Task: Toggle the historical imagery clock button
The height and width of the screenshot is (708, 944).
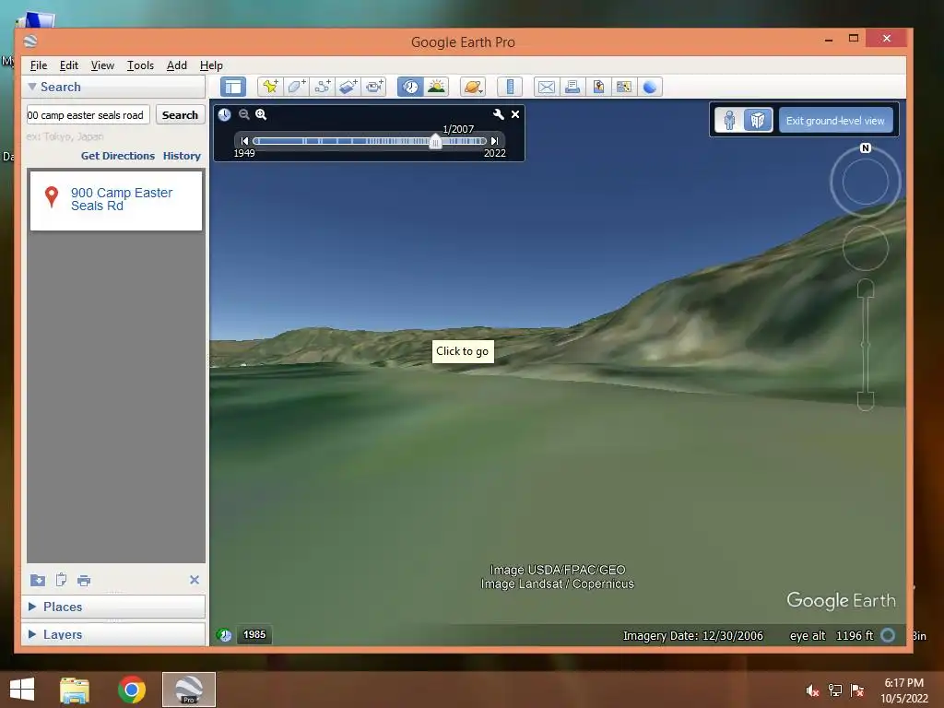Action: point(410,87)
